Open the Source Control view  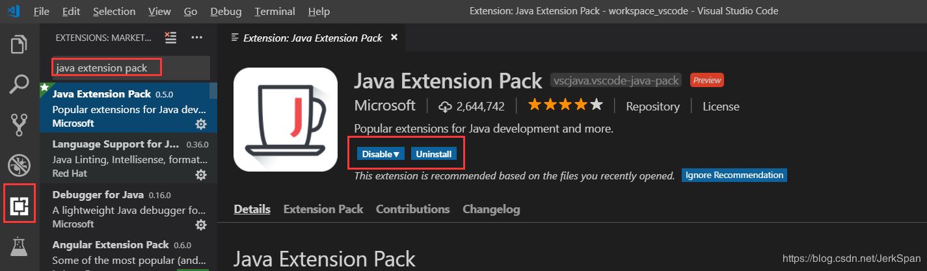[20, 124]
